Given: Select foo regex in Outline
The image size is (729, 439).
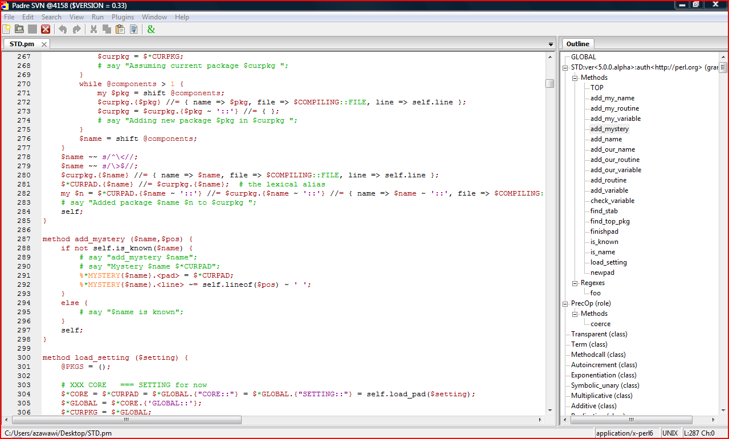Looking at the screenshot, I should coord(596,293).
